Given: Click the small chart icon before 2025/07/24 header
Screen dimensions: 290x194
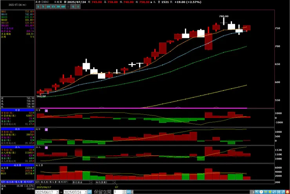Looking at the screenshot, I should (x=65, y=2).
